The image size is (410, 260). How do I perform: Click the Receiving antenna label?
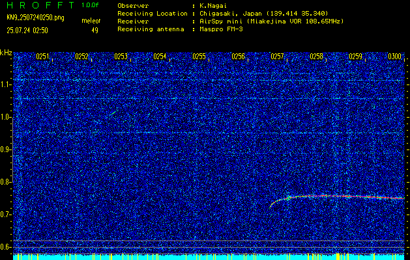(x=151, y=29)
